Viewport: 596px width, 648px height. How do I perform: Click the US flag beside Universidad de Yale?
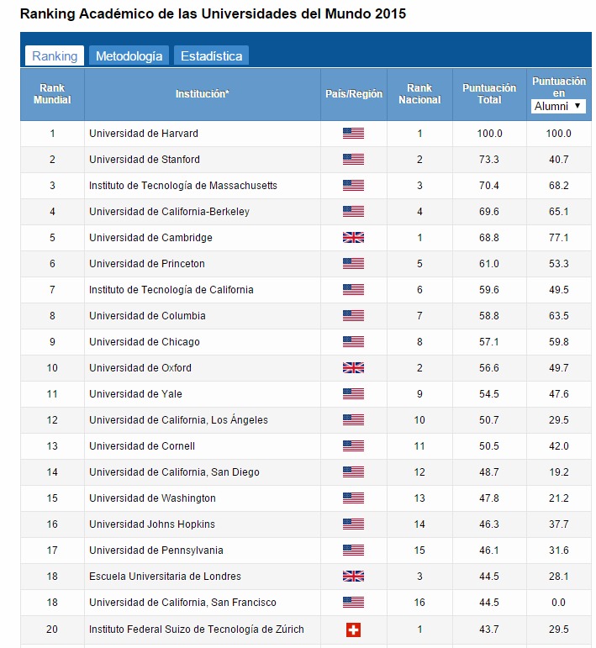pos(353,393)
